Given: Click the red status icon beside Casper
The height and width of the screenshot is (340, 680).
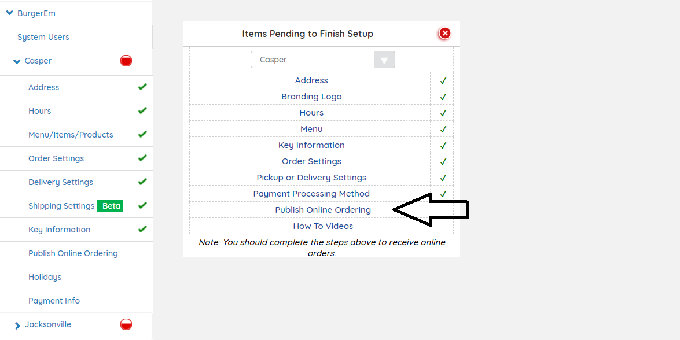Looking at the screenshot, I should pyautogui.click(x=126, y=61).
